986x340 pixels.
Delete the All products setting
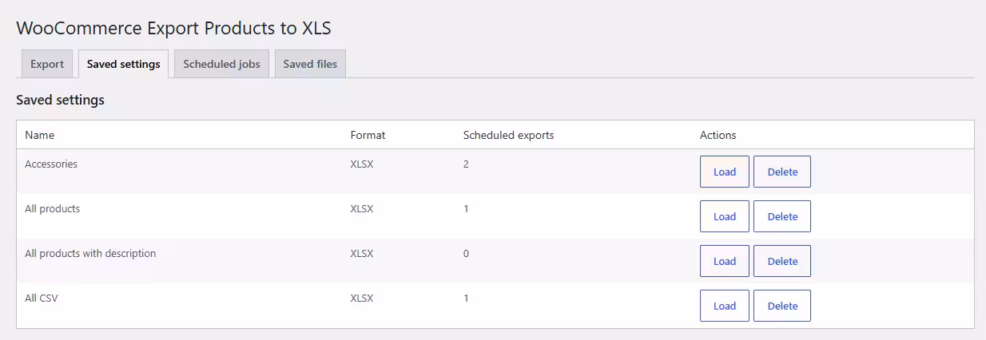point(782,216)
